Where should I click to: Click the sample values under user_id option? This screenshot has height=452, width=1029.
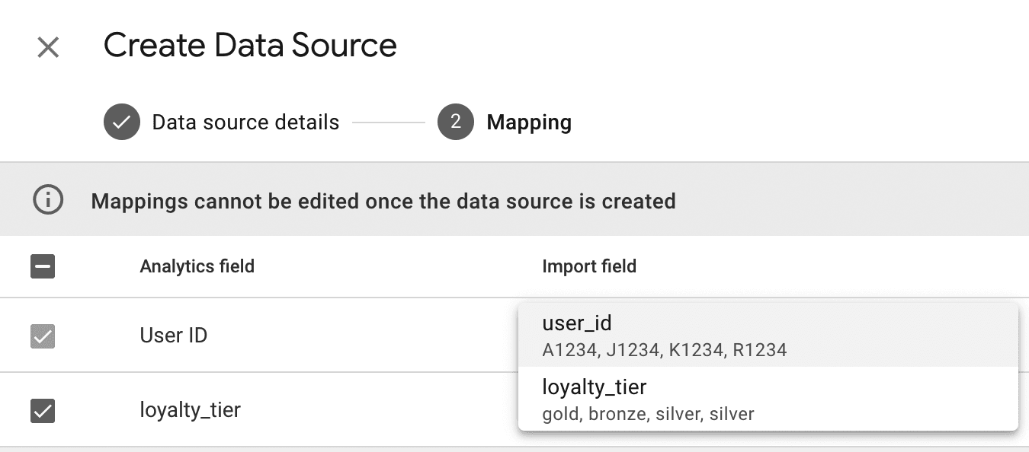(x=665, y=349)
